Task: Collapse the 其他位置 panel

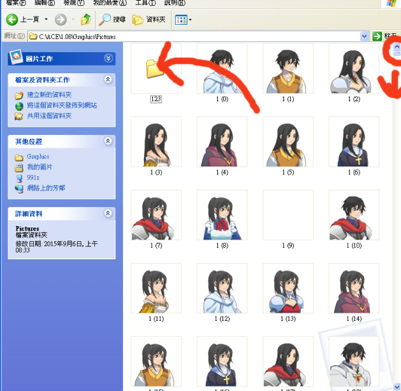Action: tap(109, 141)
